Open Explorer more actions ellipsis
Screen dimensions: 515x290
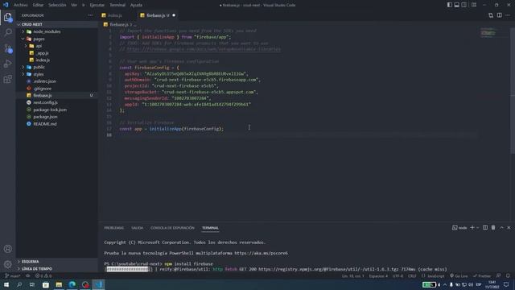pos(90,15)
